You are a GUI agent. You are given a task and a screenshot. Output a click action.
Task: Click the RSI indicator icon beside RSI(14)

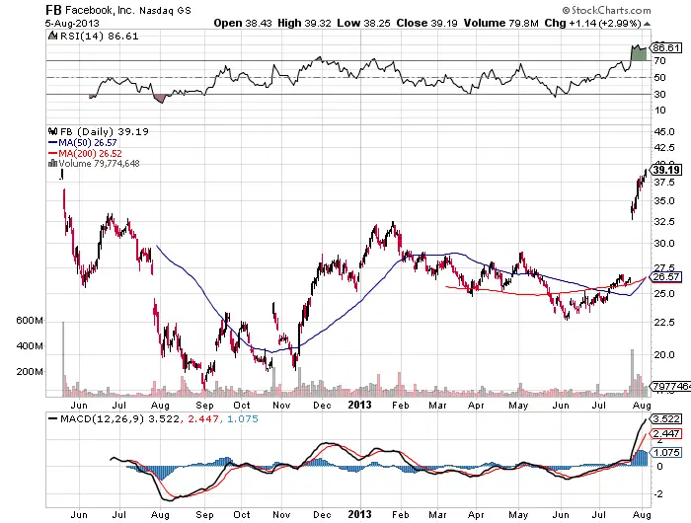tap(53, 37)
